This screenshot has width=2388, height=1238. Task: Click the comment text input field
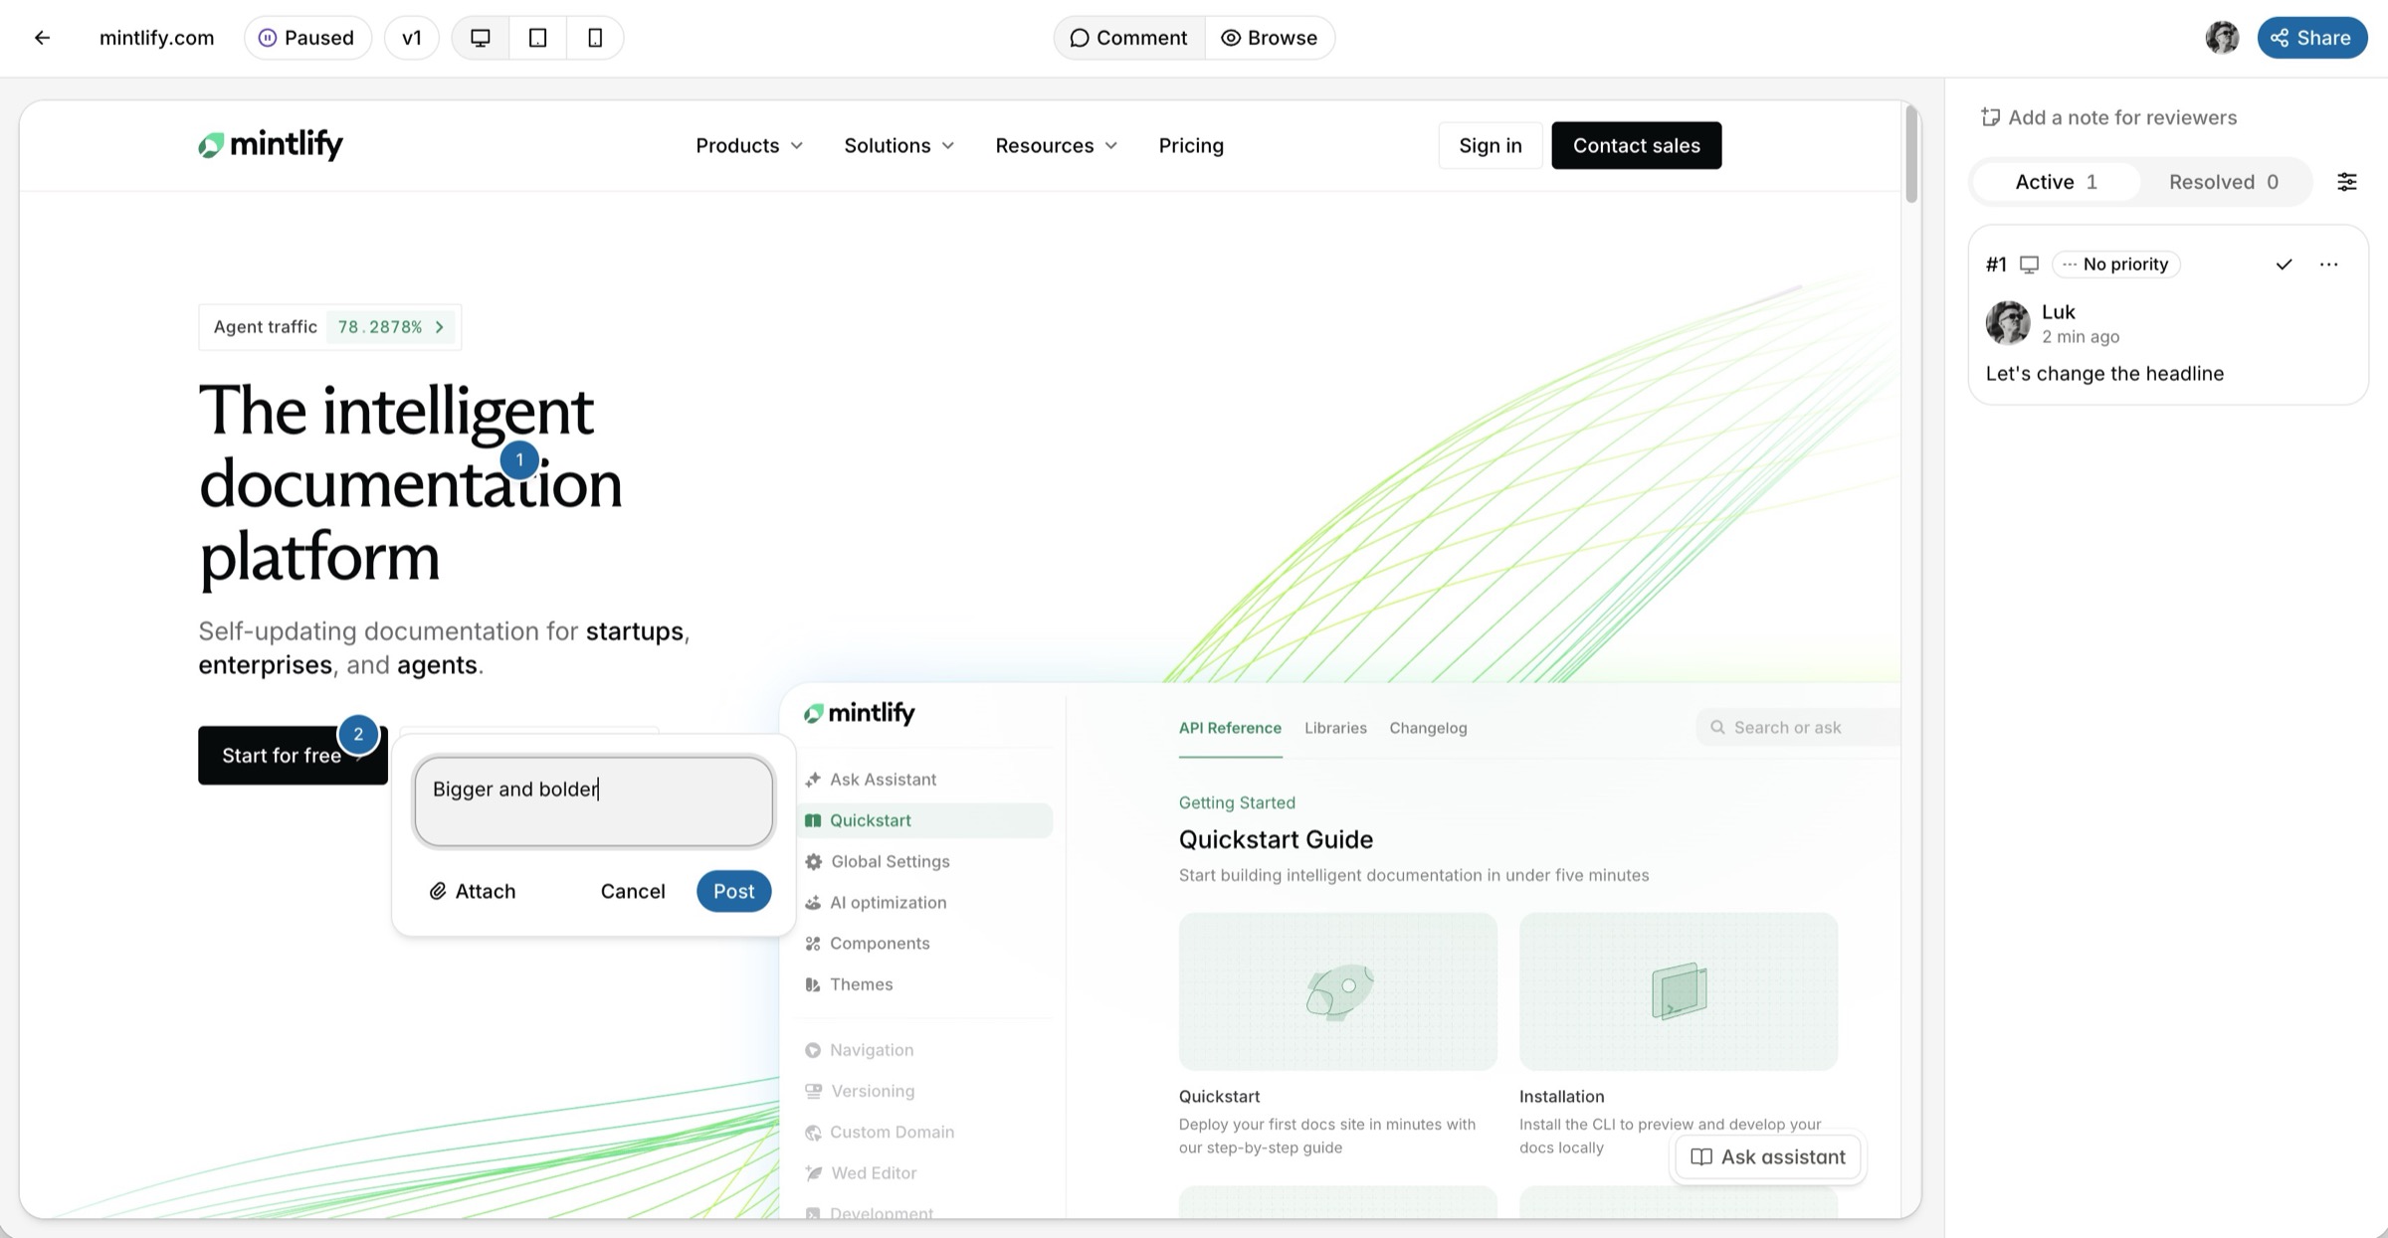594,801
